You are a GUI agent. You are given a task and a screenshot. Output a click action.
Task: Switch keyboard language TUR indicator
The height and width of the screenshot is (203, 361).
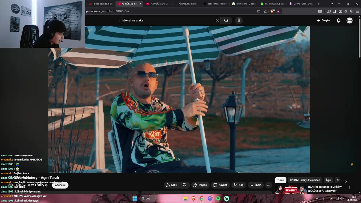[x=330, y=198]
